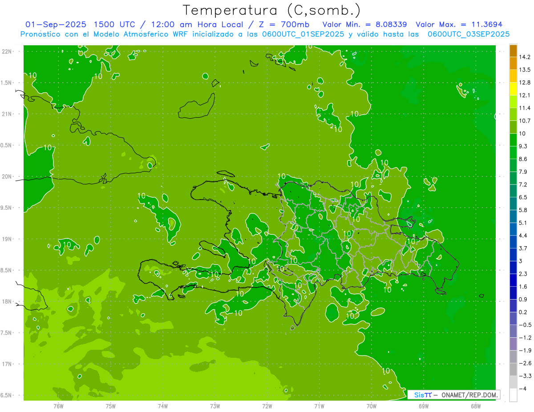Pick the colorbar swatch between 10.7 and 10
This screenshot has width=534, height=412.
tap(513, 127)
